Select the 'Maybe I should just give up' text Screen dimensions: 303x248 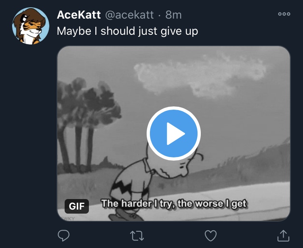(128, 31)
